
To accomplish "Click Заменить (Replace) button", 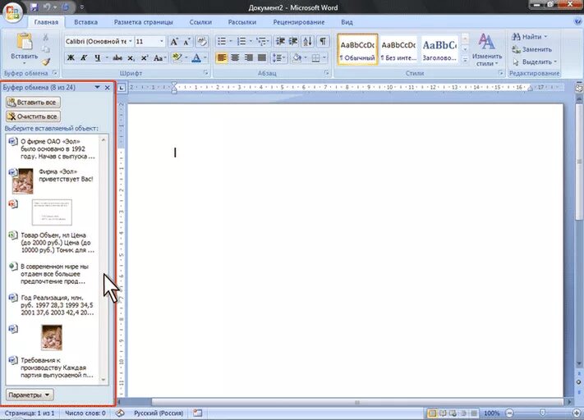I will pyautogui.click(x=532, y=49).
